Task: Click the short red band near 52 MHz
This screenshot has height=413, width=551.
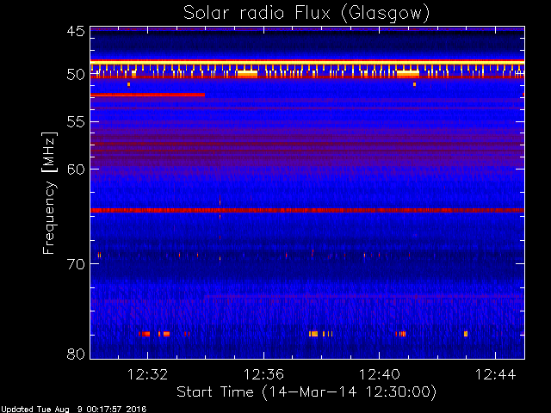Action: click(147, 95)
